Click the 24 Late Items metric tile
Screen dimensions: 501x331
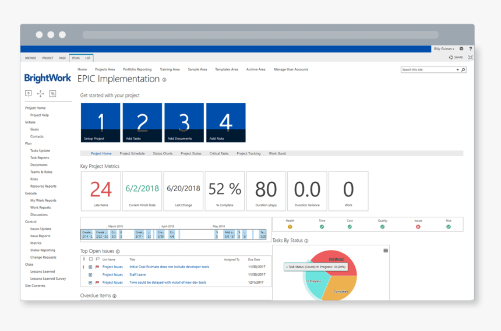click(x=101, y=191)
